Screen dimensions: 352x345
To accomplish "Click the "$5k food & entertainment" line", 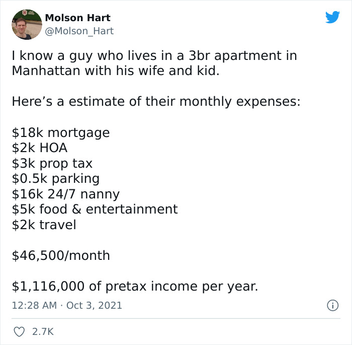I will click(95, 209).
